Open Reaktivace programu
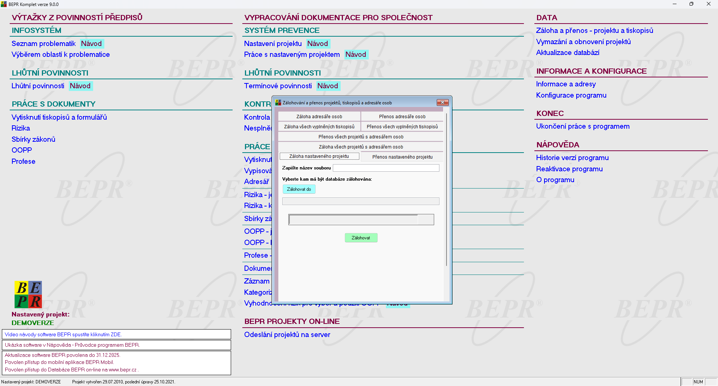Viewport: 718px width, 386px height. pyautogui.click(x=570, y=169)
